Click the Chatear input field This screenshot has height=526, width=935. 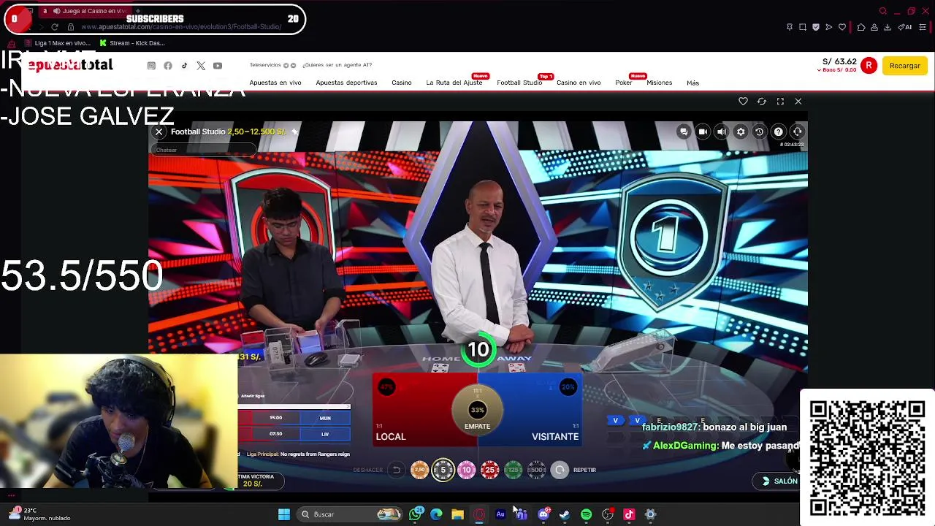[x=205, y=150]
